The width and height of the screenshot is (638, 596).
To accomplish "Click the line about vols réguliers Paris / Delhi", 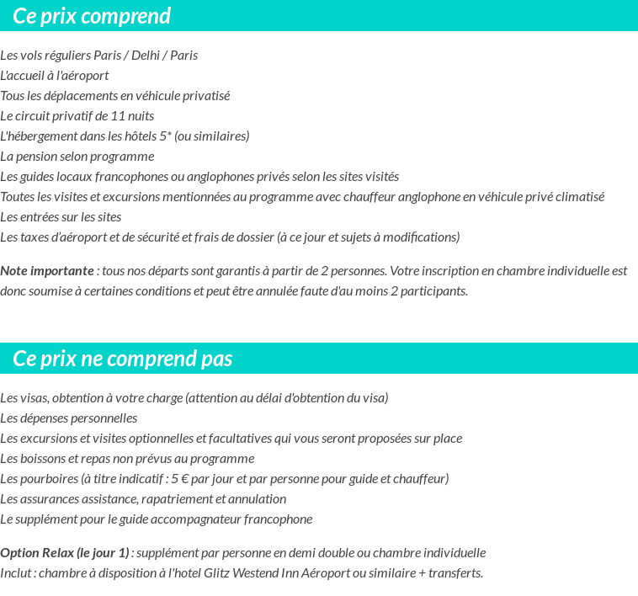I will pos(98,56).
